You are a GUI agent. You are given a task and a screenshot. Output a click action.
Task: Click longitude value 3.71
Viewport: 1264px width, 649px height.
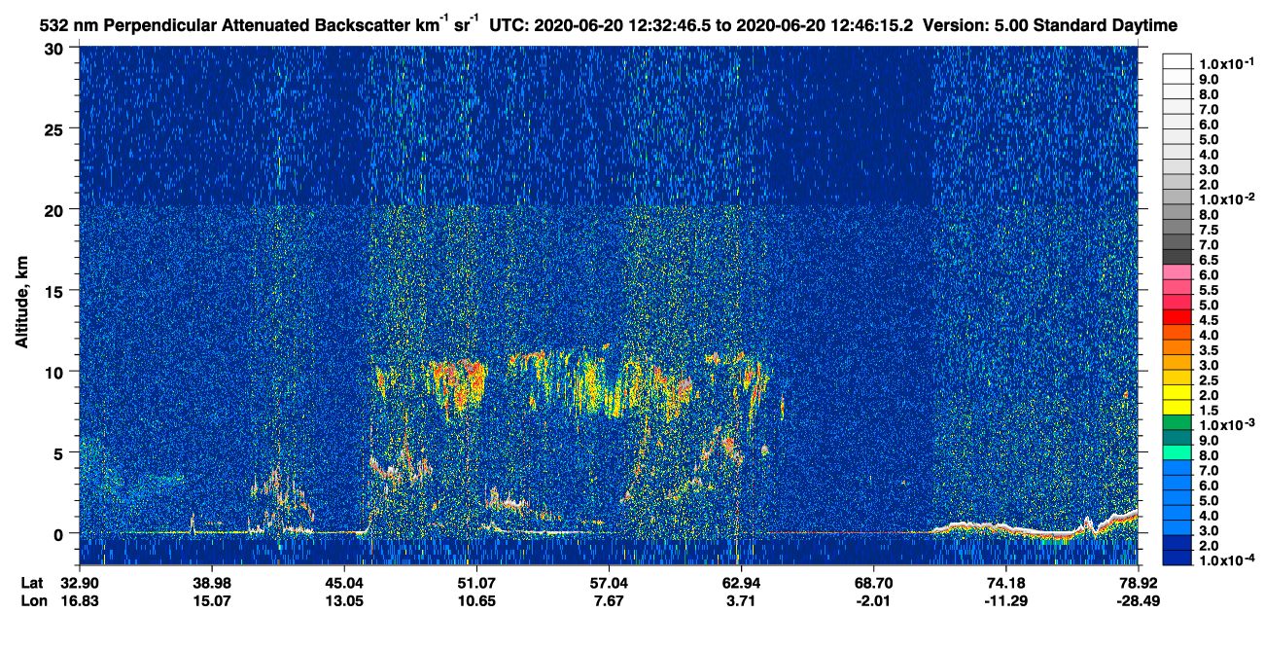point(741,600)
